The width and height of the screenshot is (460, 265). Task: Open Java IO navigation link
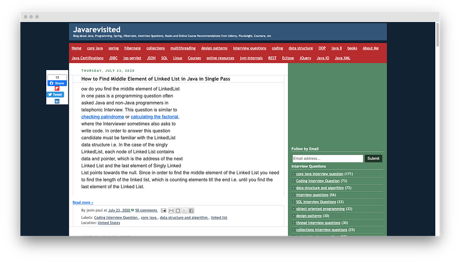(323, 58)
